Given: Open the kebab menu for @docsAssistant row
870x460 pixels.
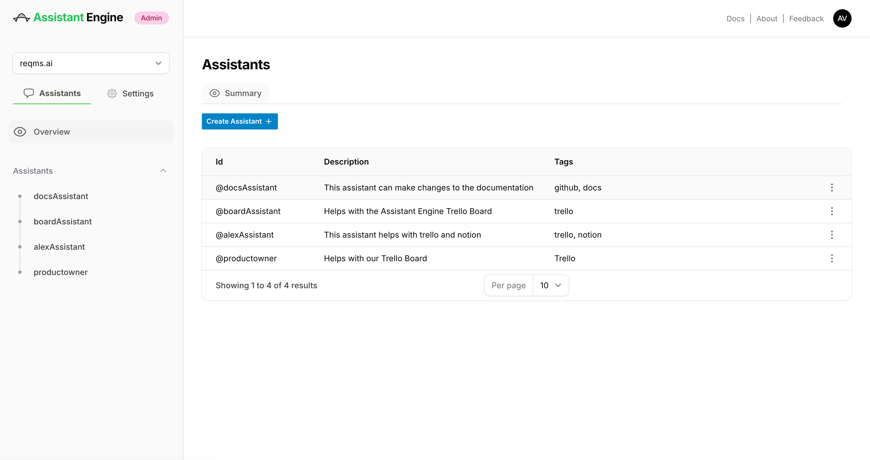Looking at the screenshot, I should pyautogui.click(x=832, y=188).
